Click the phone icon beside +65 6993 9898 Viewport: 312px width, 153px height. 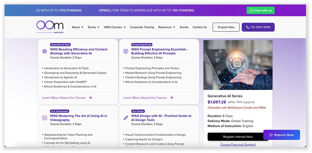[x=247, y=27]
